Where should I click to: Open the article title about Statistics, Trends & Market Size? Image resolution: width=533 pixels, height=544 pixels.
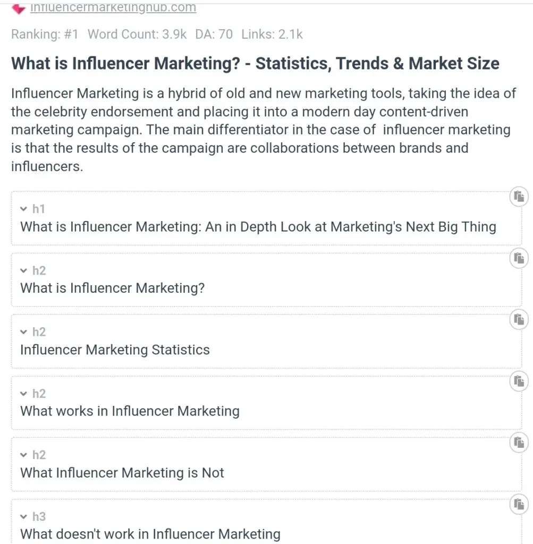(255, 64)
